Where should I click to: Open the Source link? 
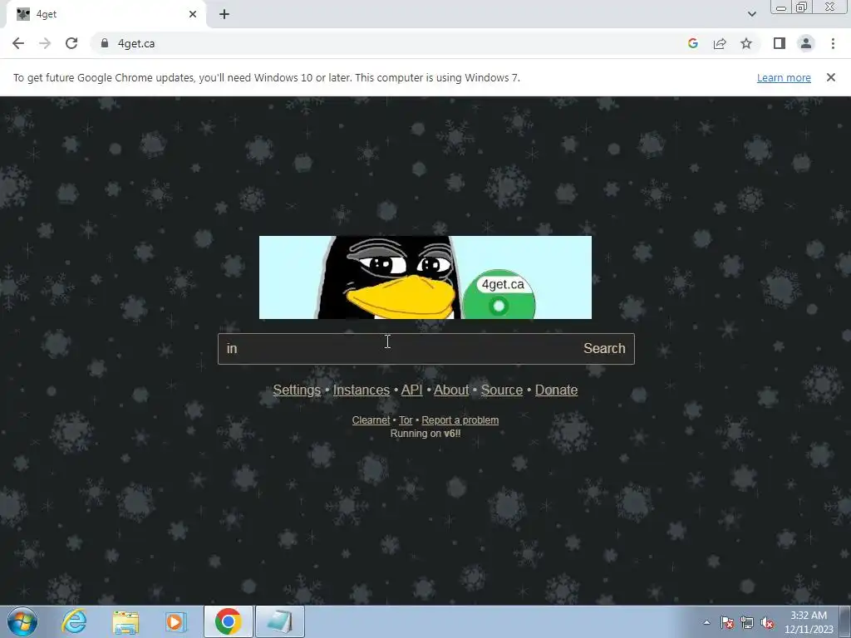[501, 390]
